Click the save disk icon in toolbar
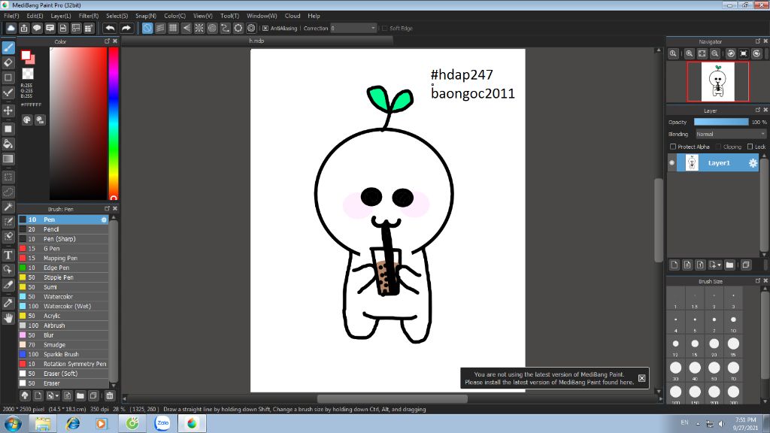 63,28
